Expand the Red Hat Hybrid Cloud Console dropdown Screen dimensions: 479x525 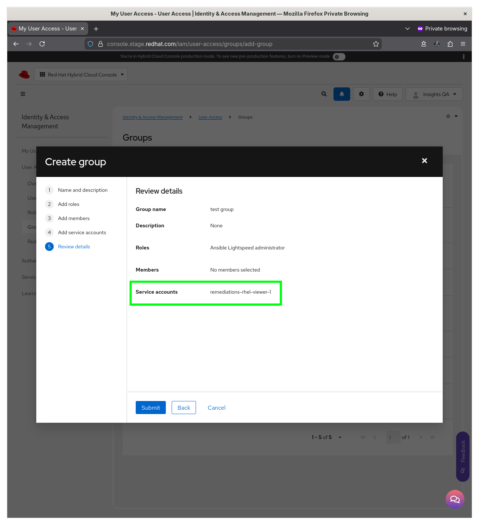81,75
